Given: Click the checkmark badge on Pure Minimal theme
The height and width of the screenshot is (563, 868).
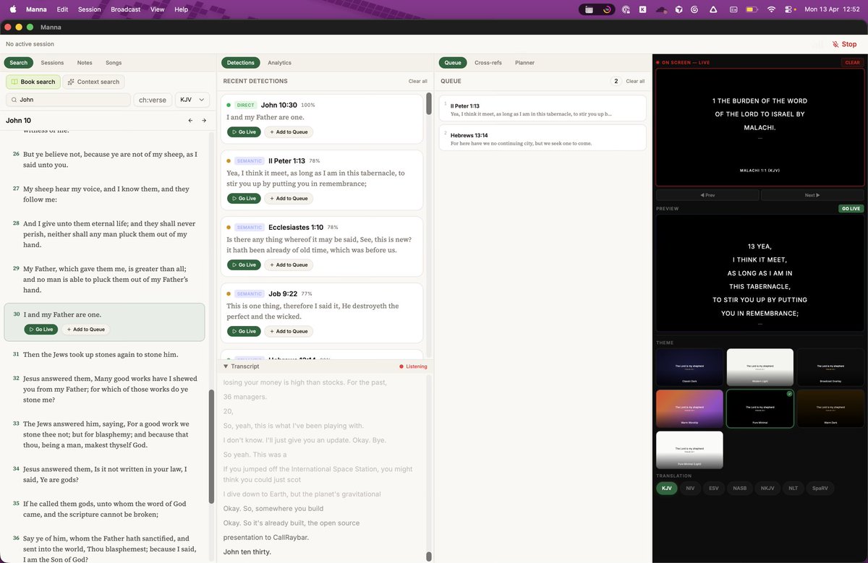Looking at the screenshot, I should click(789, 394).
